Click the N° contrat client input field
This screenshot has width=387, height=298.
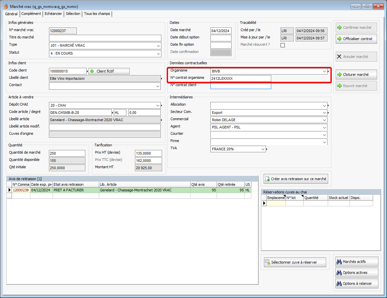click(x=240, y=86)
